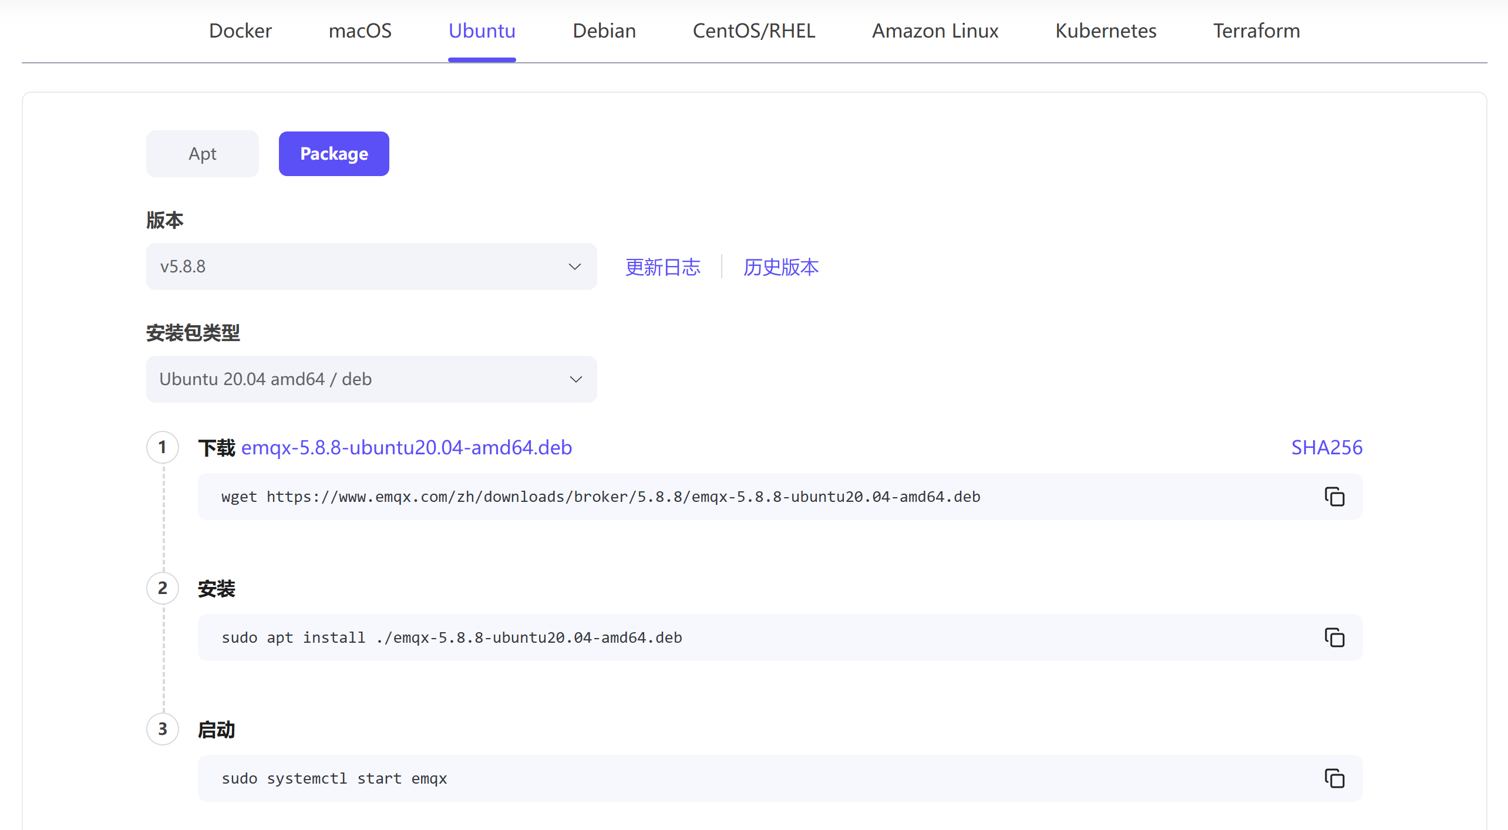This screenshot has height=830, width=1508.
Task: Switch to the Docker tab
Action: (x=240, y=31)
